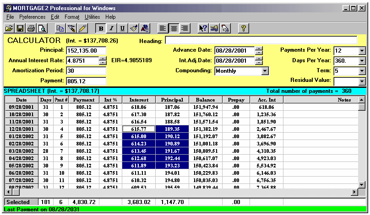Click the Copy icon in toolbar

click(60, 28)
